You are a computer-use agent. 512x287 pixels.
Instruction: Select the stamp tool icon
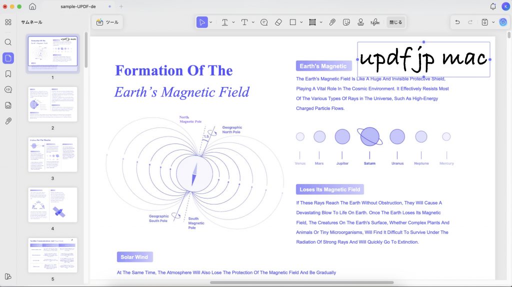point(360,22)
